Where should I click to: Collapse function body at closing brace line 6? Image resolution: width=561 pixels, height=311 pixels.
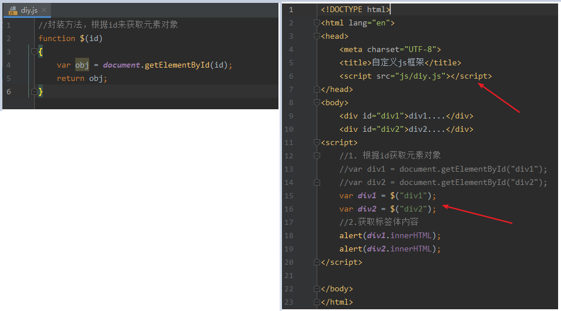pyautogui.click(x=34, y=92)
